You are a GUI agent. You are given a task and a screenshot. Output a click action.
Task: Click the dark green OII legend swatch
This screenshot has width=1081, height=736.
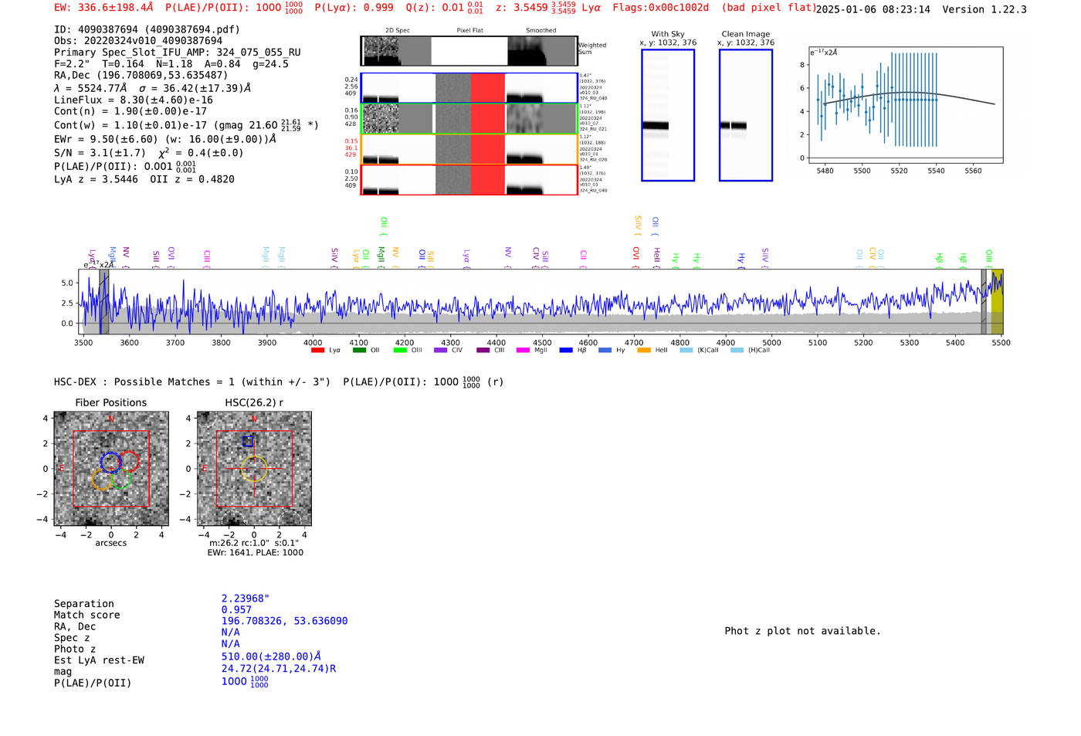pos(359,351)
